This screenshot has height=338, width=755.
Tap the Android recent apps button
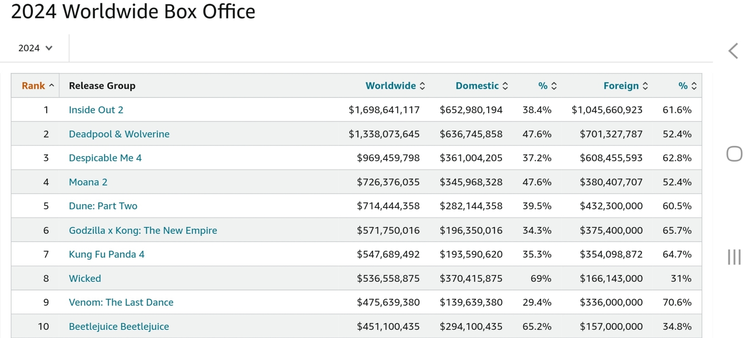[x=734, y=257]
